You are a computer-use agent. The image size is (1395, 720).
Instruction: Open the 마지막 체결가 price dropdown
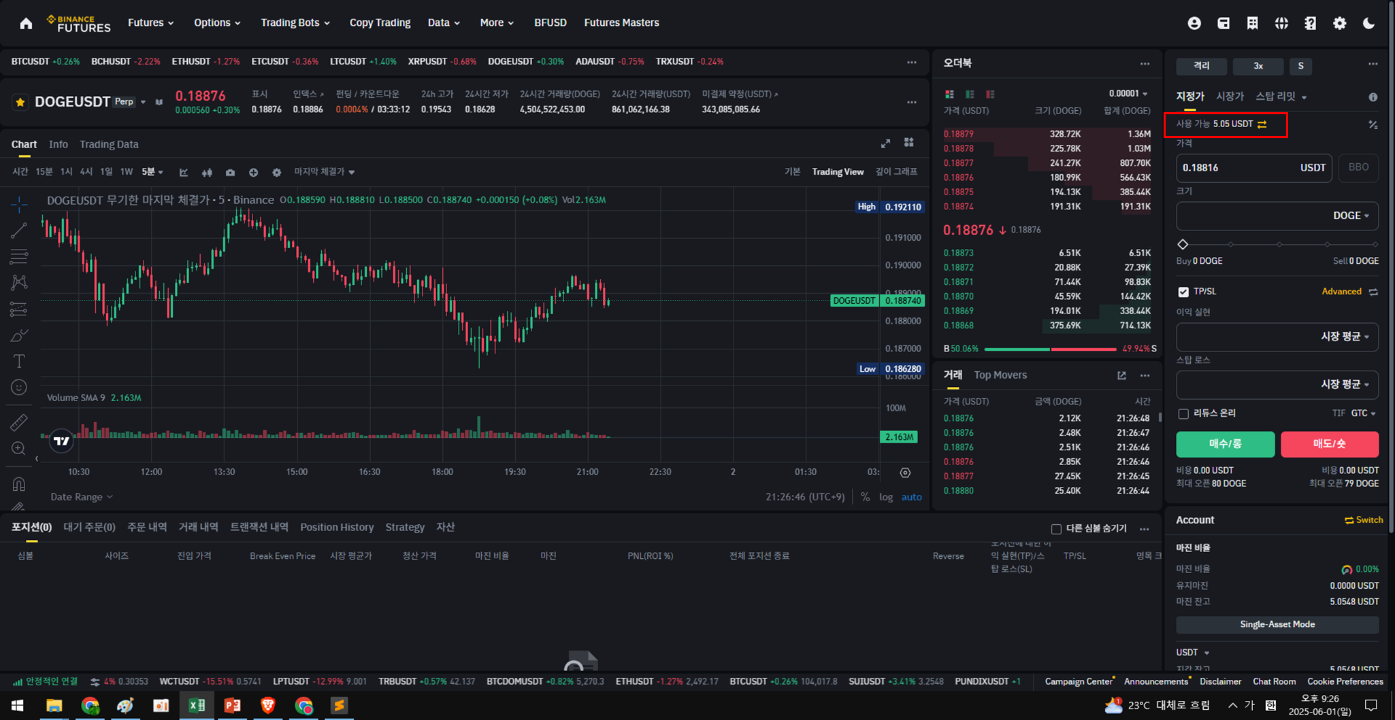[x=324, y=172]
